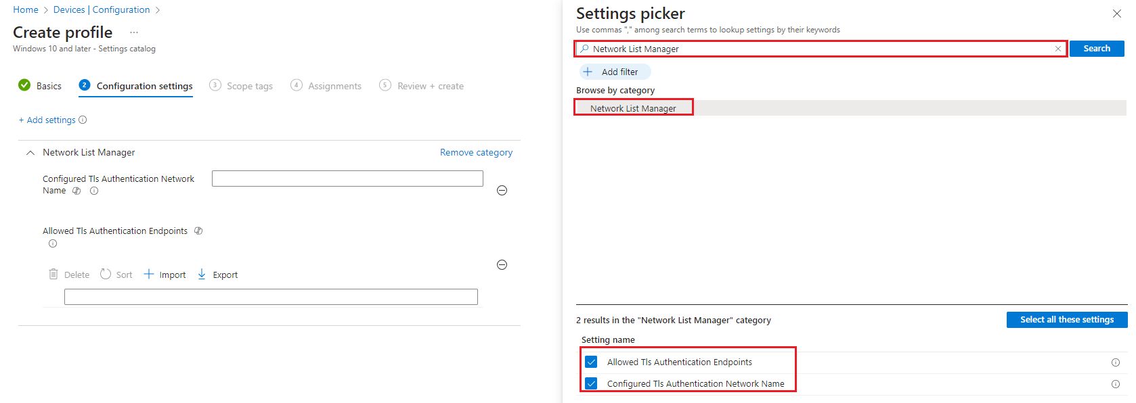The image size is (1136, 403).
Task: Switch to the Scope tags tab
Action: click(x=249, y=85)
